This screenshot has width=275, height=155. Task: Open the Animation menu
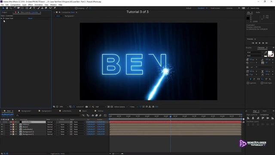point(39,5)
